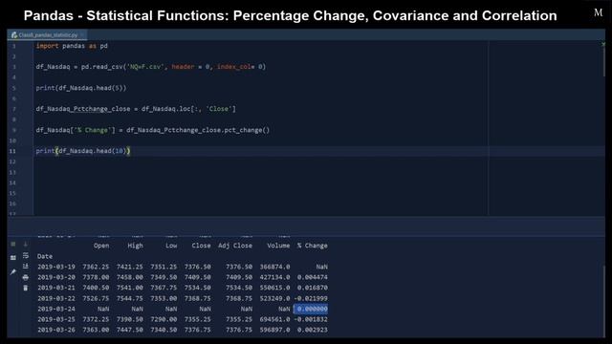The image size is (612, 344).
Task: Click the 'High' column header in output
Action: click(136, 246)
